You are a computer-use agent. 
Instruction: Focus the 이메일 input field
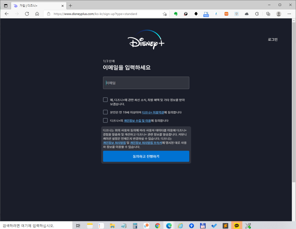[x=146, y=83]
